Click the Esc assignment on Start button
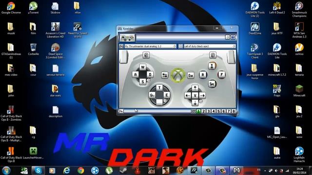The image size is (312, 175). point(191,75)
